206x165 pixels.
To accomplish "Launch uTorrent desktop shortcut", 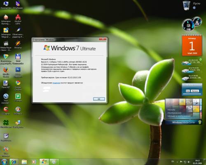I will pos(18,97).
